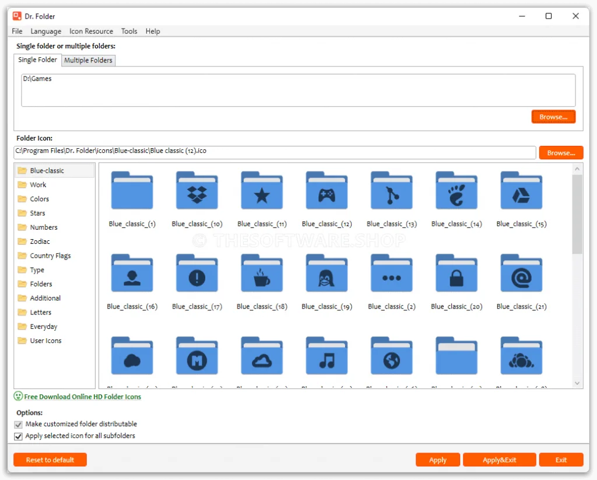This screenshot has width=597, height=480.
Task: Open the Tools menu
Action: [x=129, y=31]
